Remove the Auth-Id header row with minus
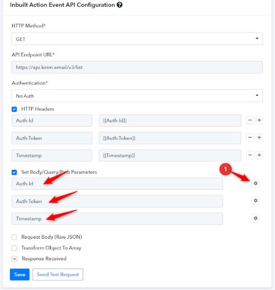The height and width of the screenshot is (290, 275). click(250, 120)
